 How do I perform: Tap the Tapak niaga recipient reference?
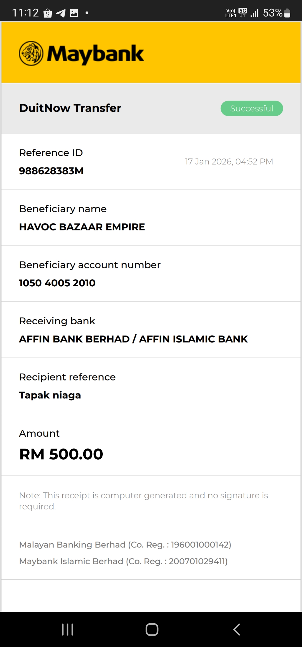[50, 395]
